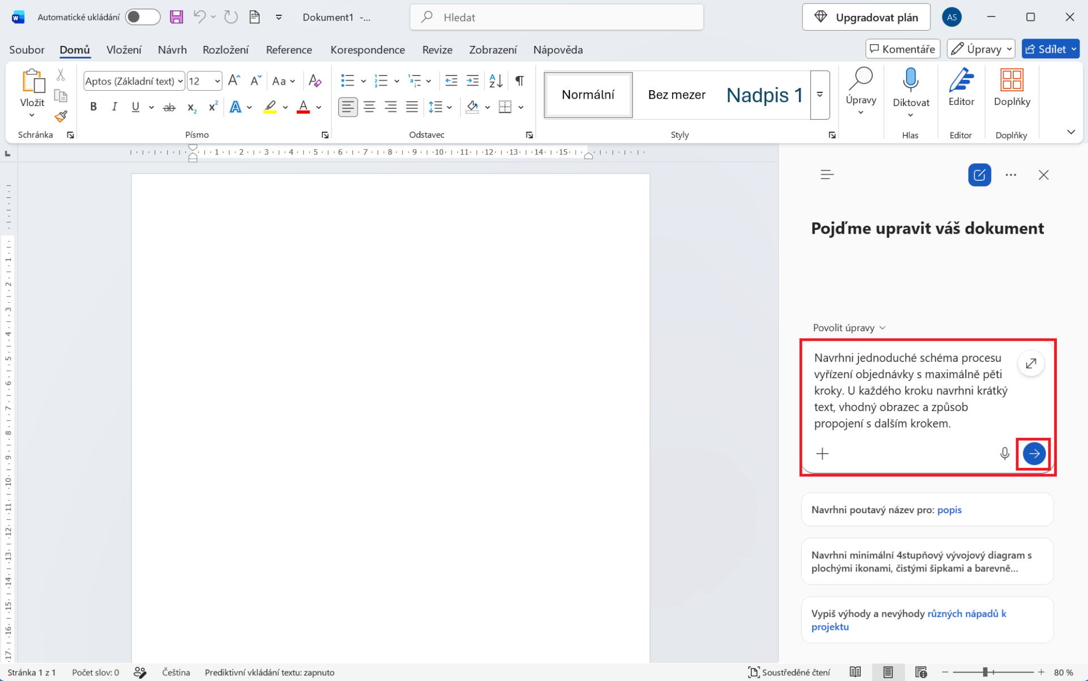Image resolution: width=1088 pixels, height=681 pixels.
Task: Open Komentáře button
Action: click(x=903, y=49)
